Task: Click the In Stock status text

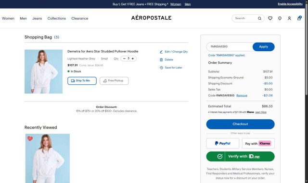Action: [x=76, y=71]
